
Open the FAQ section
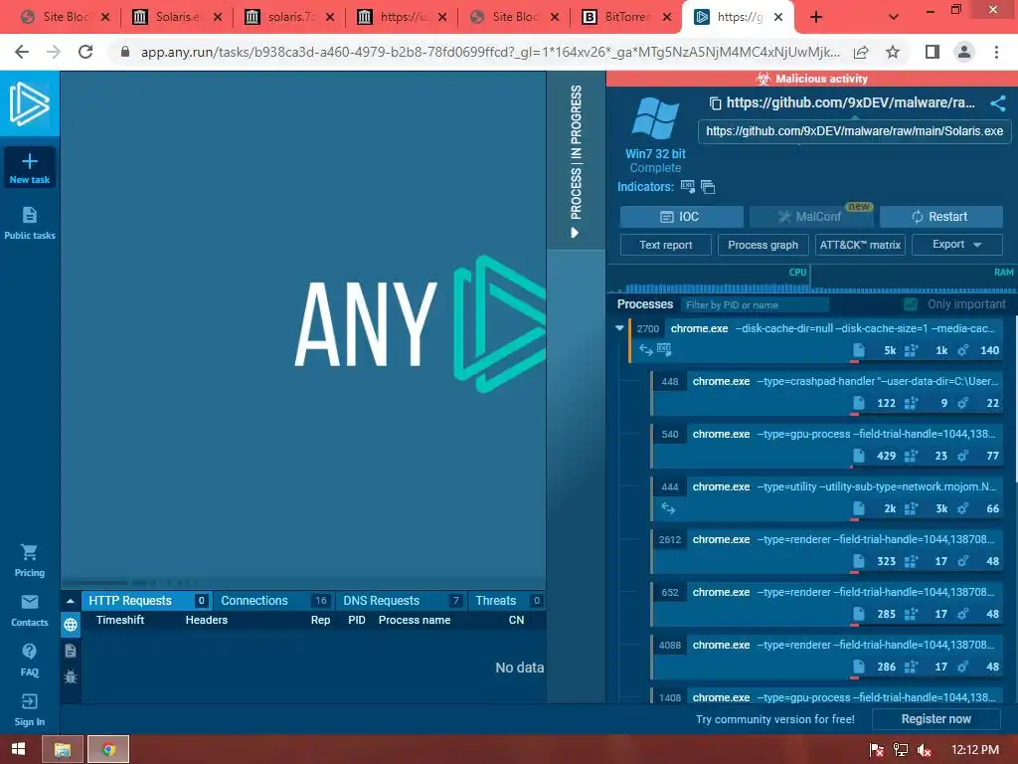pos(29,661)
